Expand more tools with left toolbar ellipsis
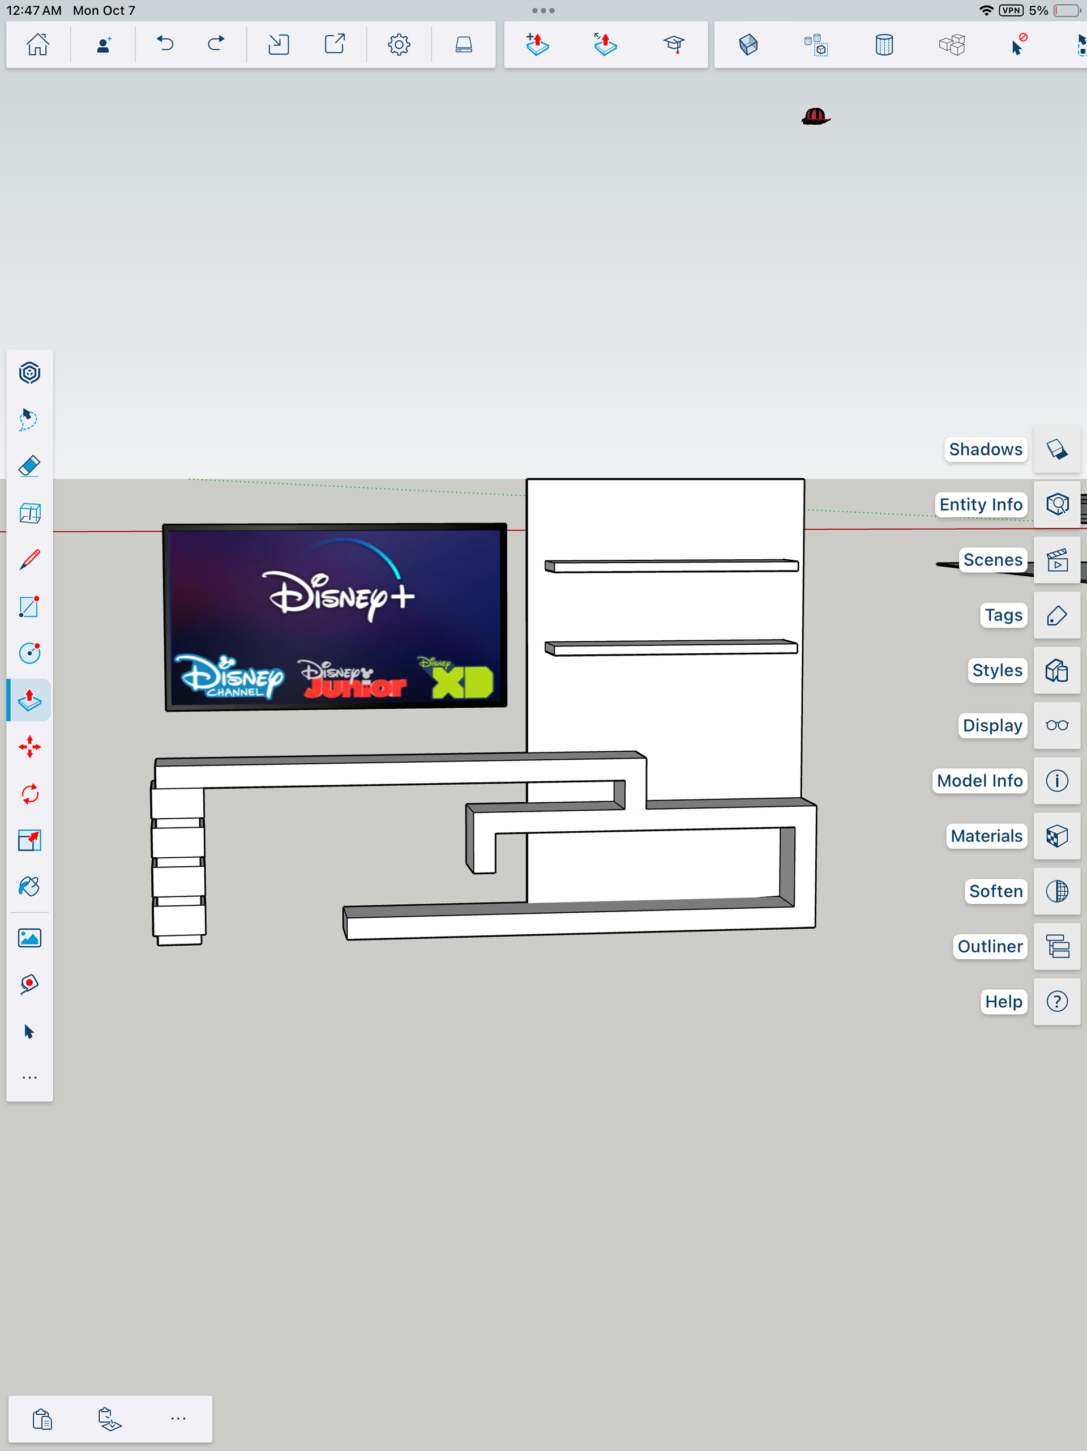The height and width of the screenshot is (1451, 1087). 29,1078
